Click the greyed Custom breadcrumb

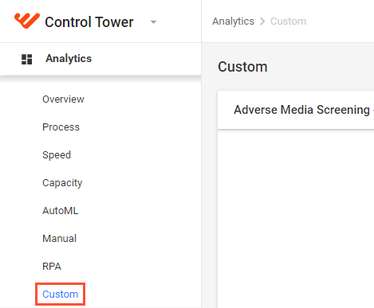point(288,21)
